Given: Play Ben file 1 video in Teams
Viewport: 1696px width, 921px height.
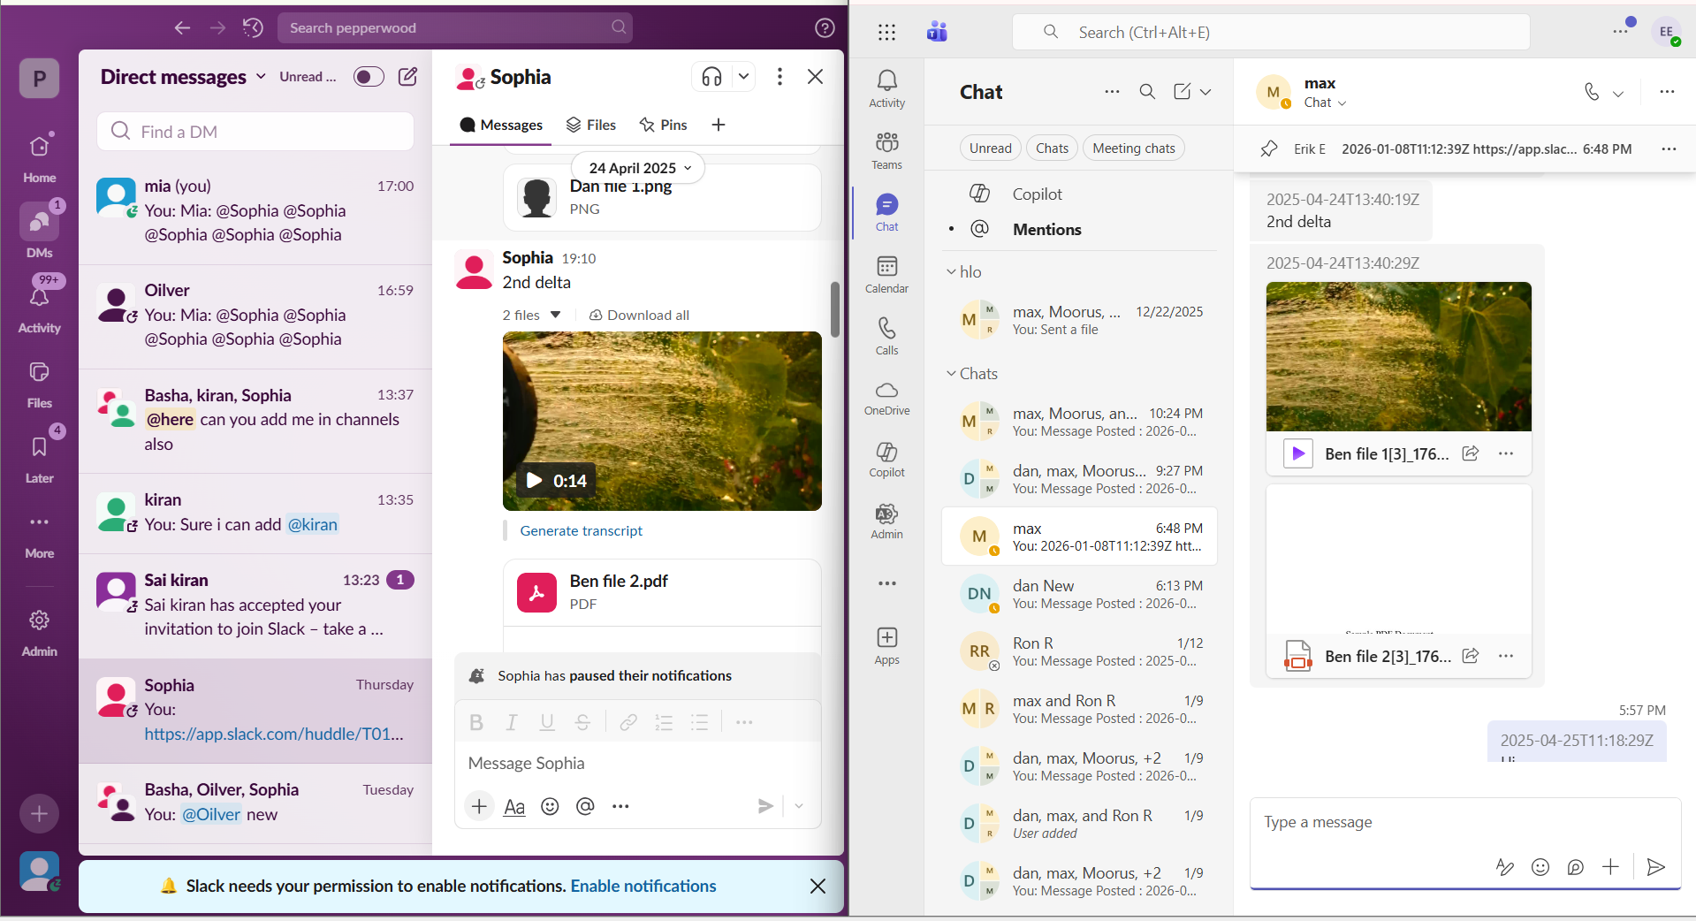Looking at the screenshot, I should [x=1297, y=453].
